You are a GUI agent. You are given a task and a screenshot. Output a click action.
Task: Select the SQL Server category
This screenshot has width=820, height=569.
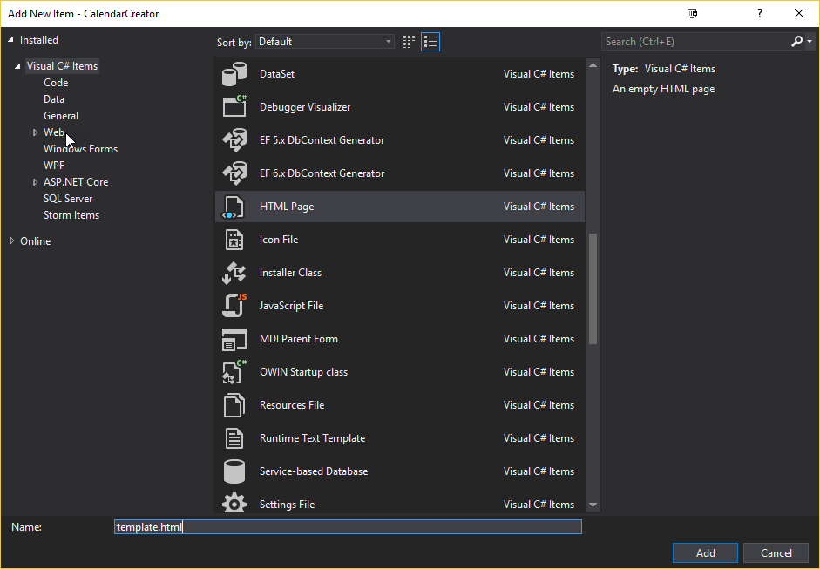[68, 199]
